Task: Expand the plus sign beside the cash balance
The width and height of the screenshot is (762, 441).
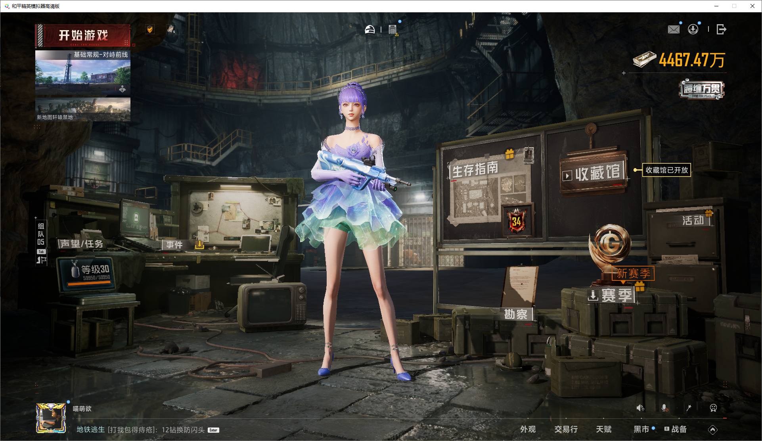Action: pos(624,73)
